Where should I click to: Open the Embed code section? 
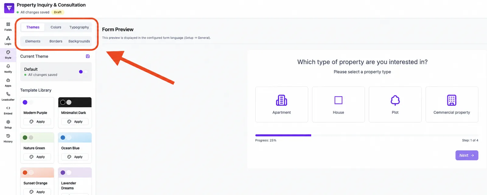(8, 111)
